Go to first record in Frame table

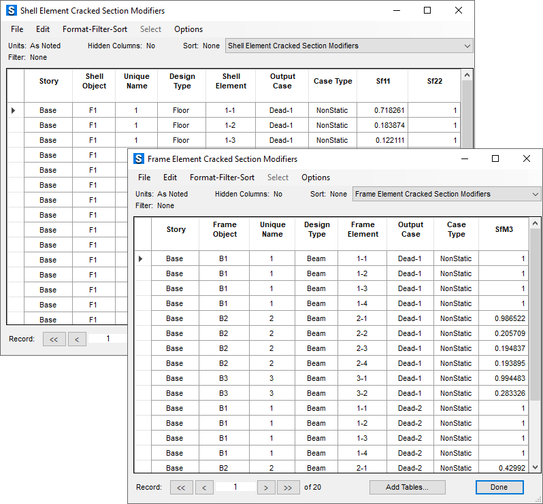click(180, 487)
